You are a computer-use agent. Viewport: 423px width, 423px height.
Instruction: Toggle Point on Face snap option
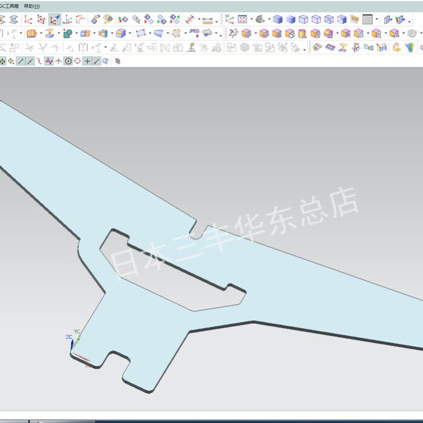(106, 61)
